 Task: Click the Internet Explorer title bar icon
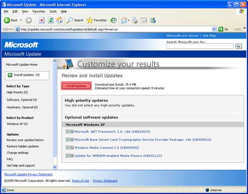click(x=4, y=5)
